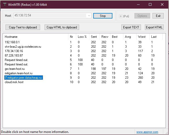Click the Sent column header
This screenshot has height=135, width=169.
[94, 37]
